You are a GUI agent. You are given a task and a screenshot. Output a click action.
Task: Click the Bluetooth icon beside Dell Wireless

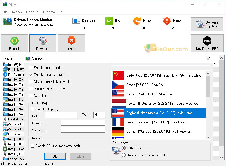(x=5, y=74)
